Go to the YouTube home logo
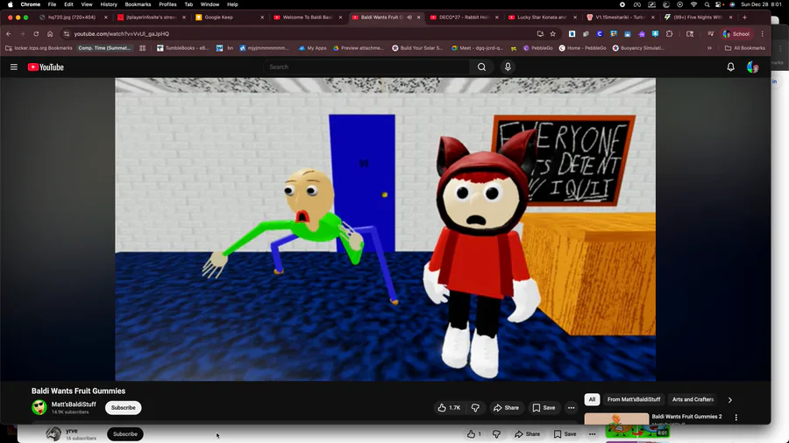The image size is (789, 443). (46, 67)
